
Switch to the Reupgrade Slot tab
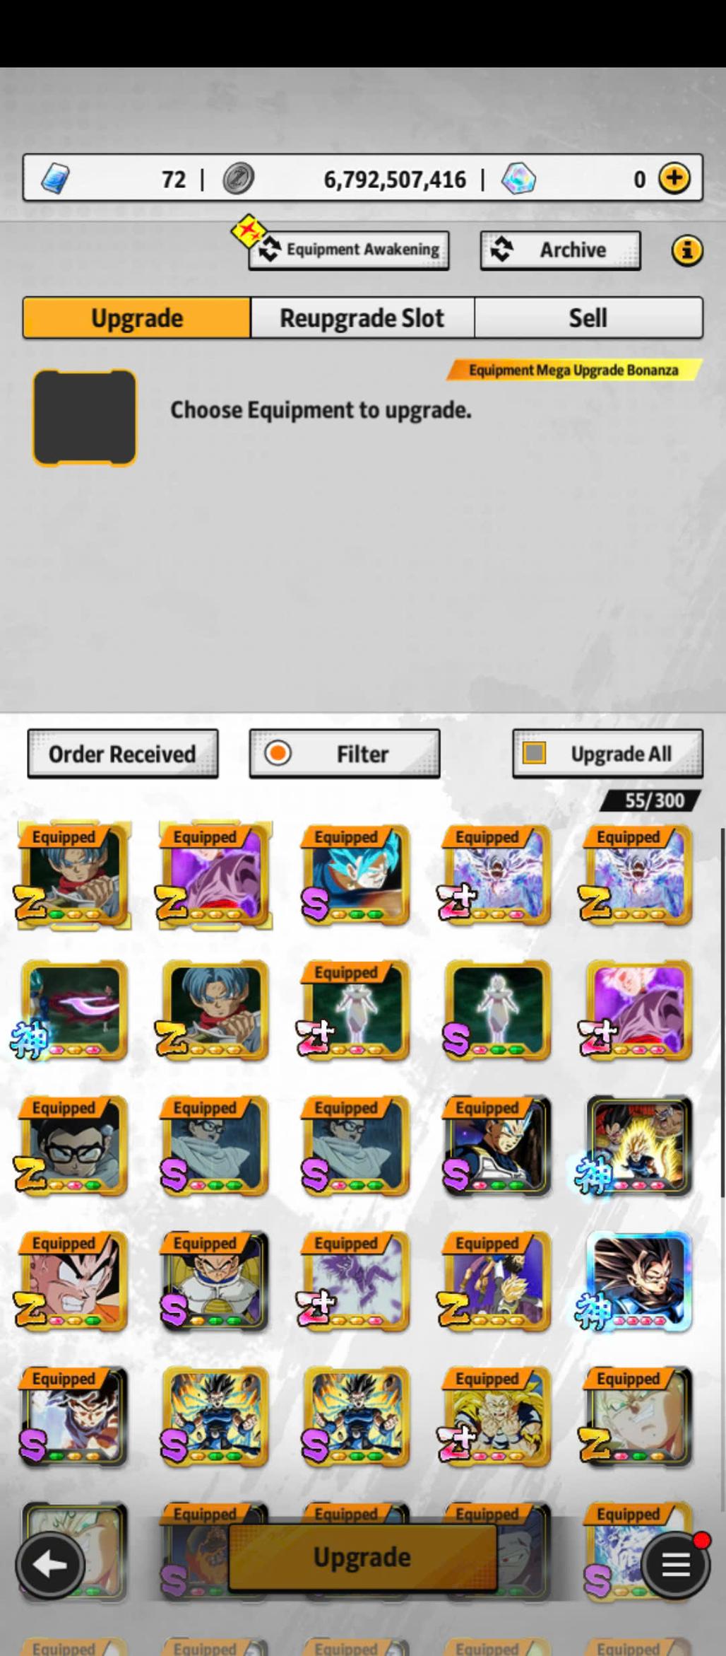click(362, 318)
